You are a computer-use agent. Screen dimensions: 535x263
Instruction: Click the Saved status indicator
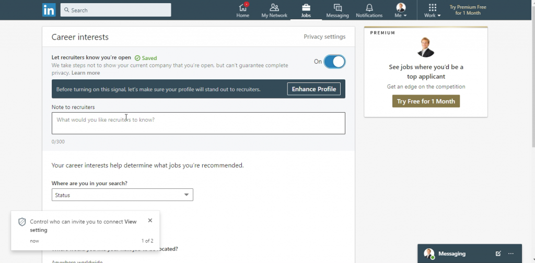pyautogui.click(x=146, y=58)
